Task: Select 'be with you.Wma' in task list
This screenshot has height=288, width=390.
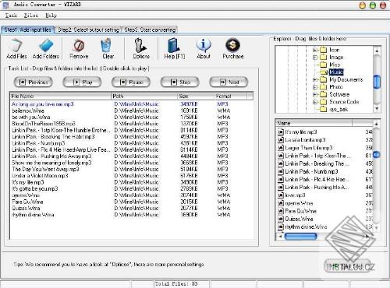Action: click(x=132, y=117)
